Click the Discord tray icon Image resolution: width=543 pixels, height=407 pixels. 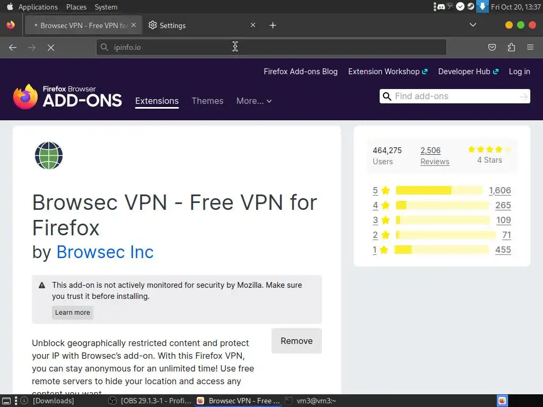(x=441, y=6)
